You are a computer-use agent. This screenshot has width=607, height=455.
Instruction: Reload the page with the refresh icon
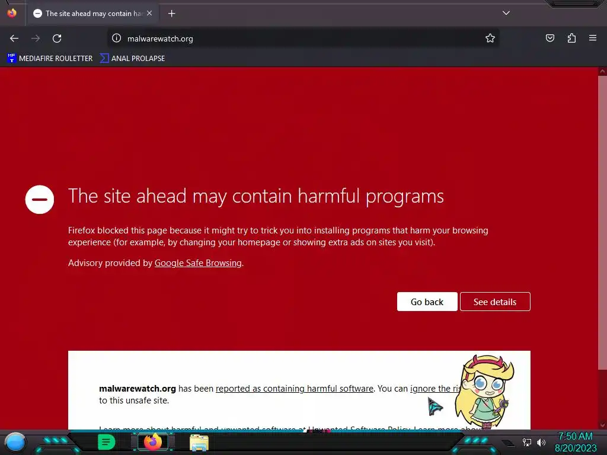click(x=57, y=39)
